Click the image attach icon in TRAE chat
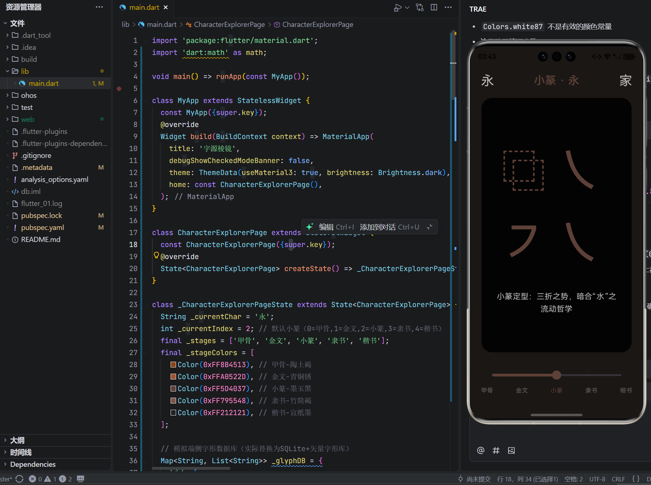 click(x=511, y=450)
